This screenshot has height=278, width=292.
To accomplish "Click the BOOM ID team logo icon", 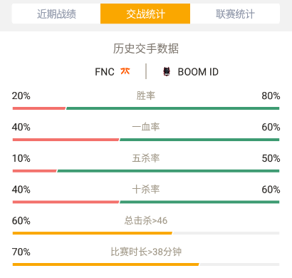I will tap(167, 71).
